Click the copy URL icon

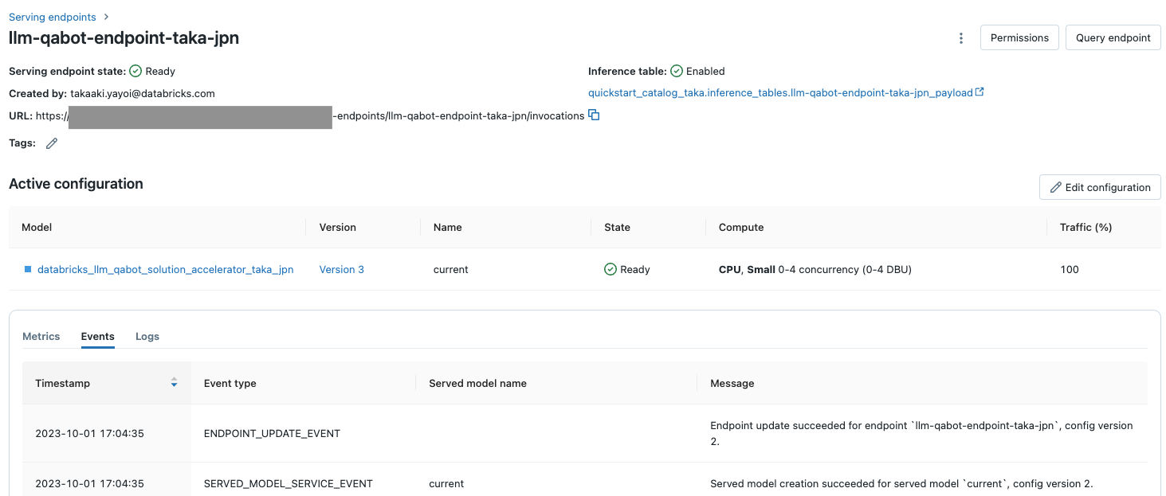coord(594,115)
